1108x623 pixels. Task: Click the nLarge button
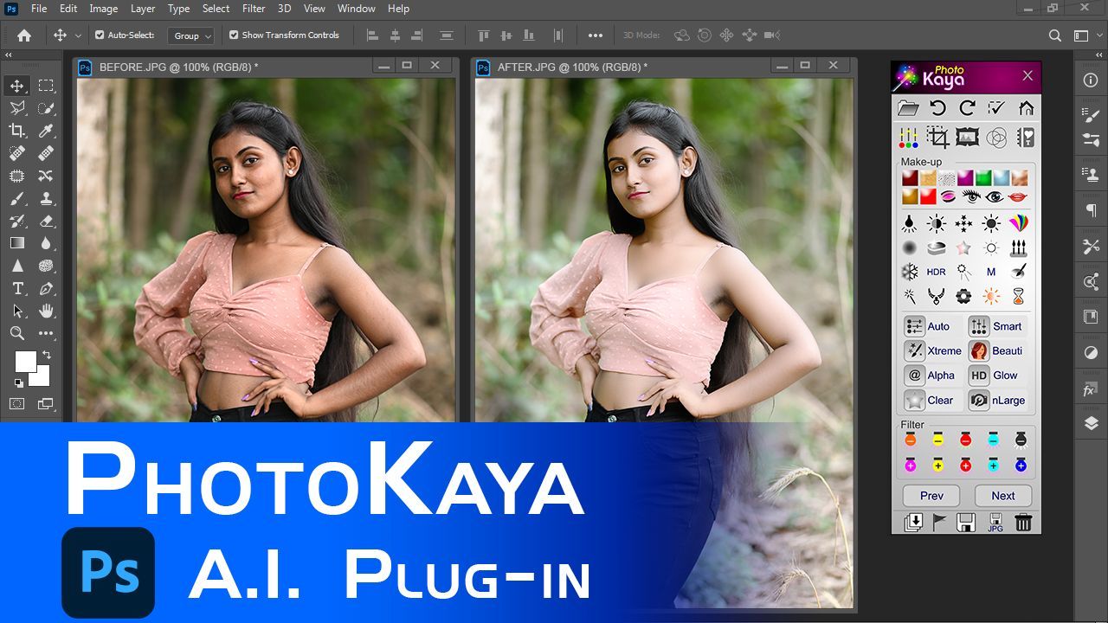tap(997, 400)
